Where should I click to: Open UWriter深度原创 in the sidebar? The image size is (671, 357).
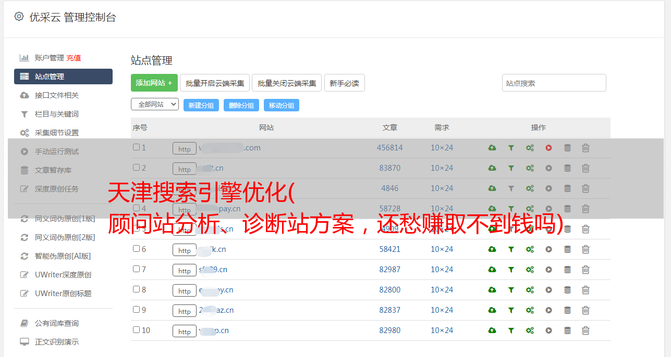[63, 275]
